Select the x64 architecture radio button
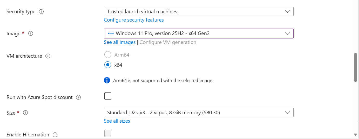Viewport: 359px width, 139px height. 107,65
